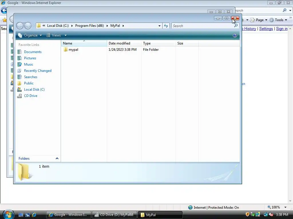Viewport: 293px width, 219px height.
Task: Click the Internet Explorer page scrollbar down arrow
Action: tap(290, 201)
